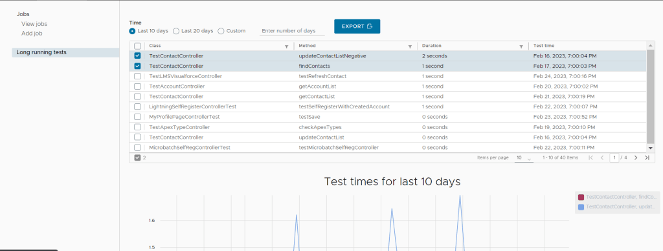Click the EXPORT button
This screenshot has width=663, height=251.
point(357,26)
